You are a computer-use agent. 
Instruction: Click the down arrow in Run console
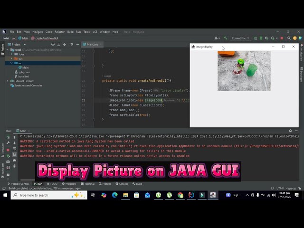coord(15,143)
